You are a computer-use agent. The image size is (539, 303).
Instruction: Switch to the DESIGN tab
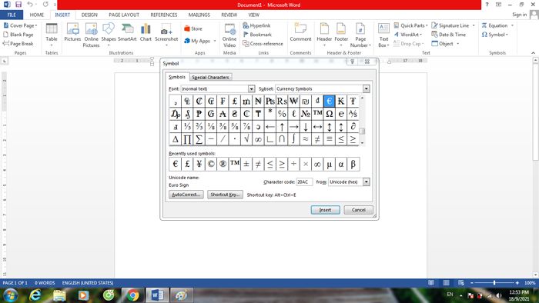89,15
